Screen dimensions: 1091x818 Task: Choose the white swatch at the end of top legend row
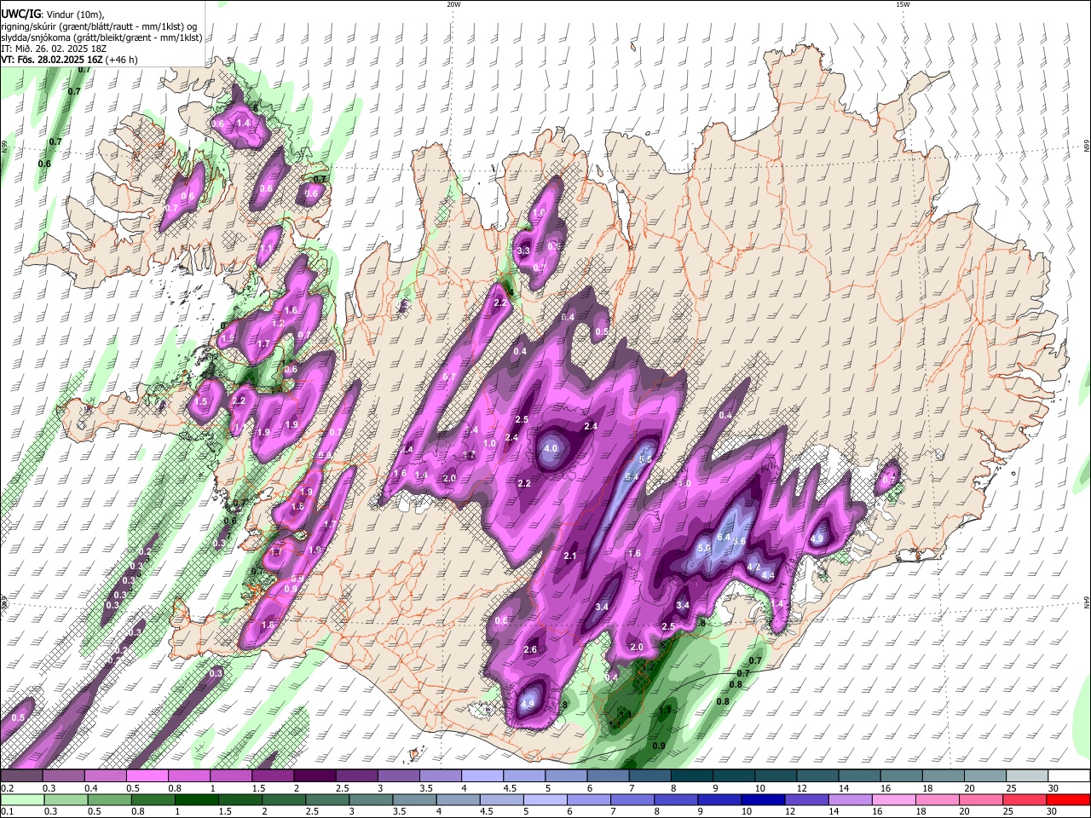1068,775
